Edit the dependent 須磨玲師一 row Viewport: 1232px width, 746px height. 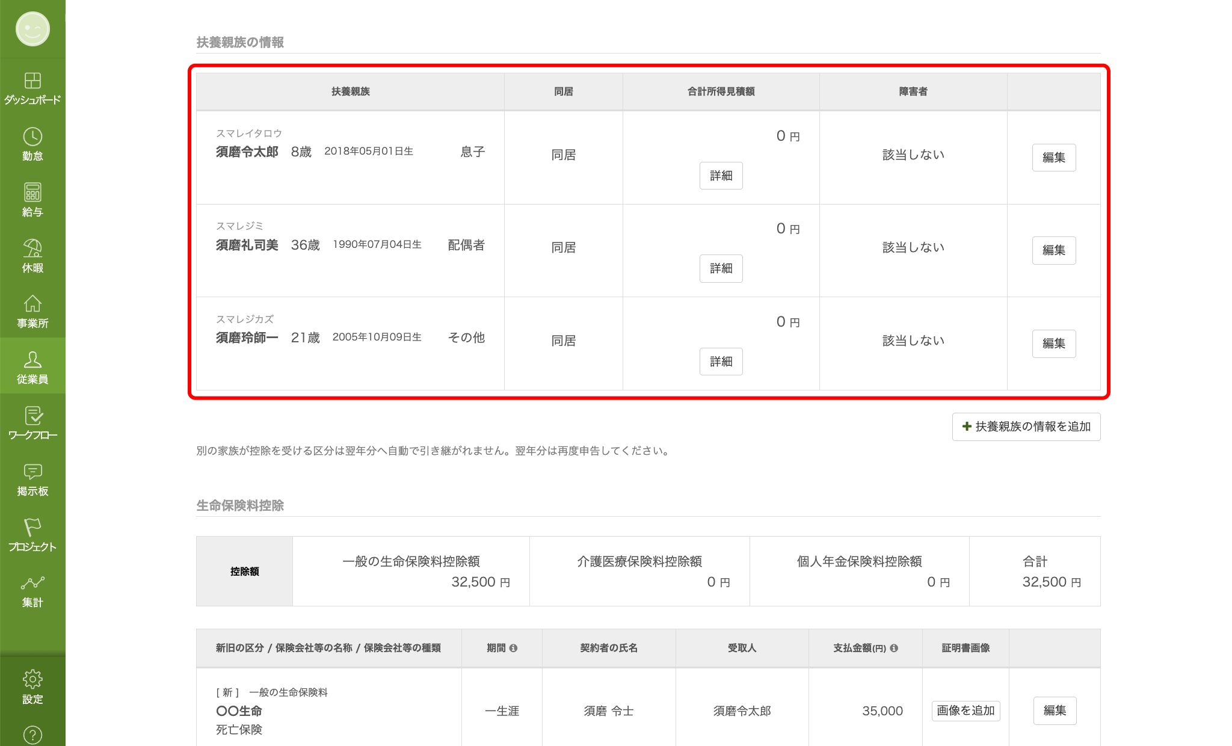point(1053,344)
